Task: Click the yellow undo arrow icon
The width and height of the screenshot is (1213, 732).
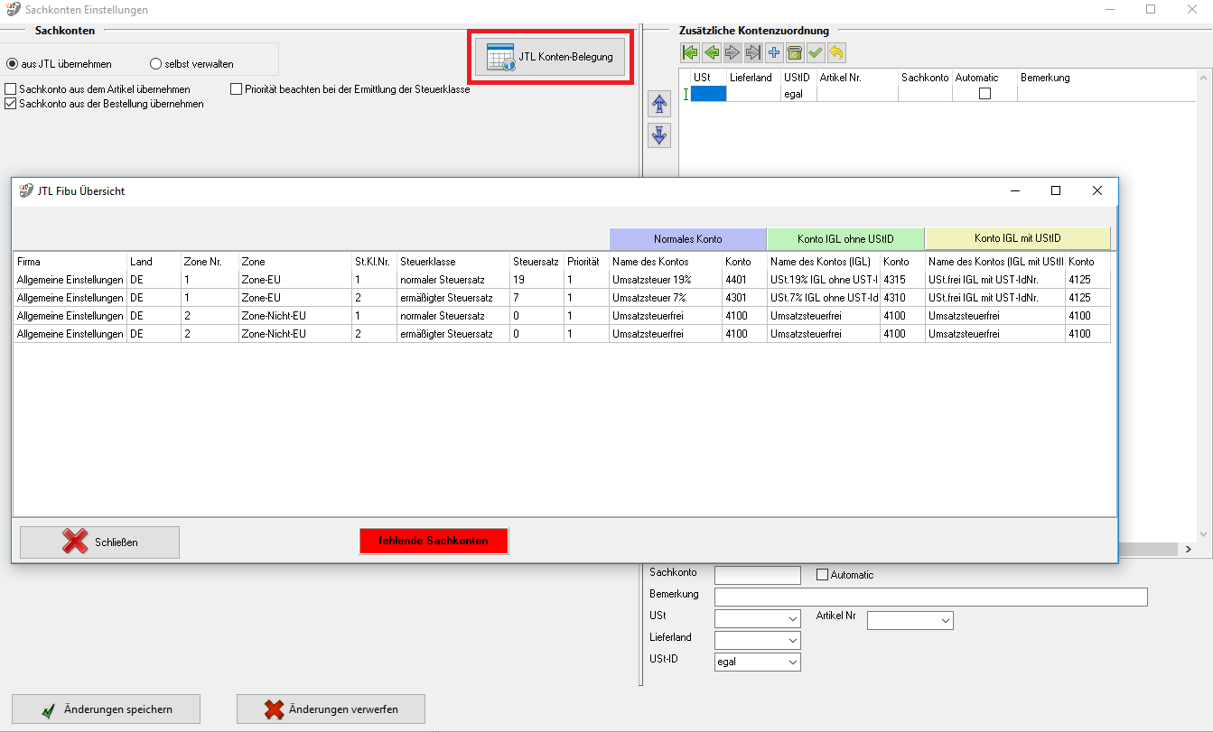Action: tap(836, 53)
